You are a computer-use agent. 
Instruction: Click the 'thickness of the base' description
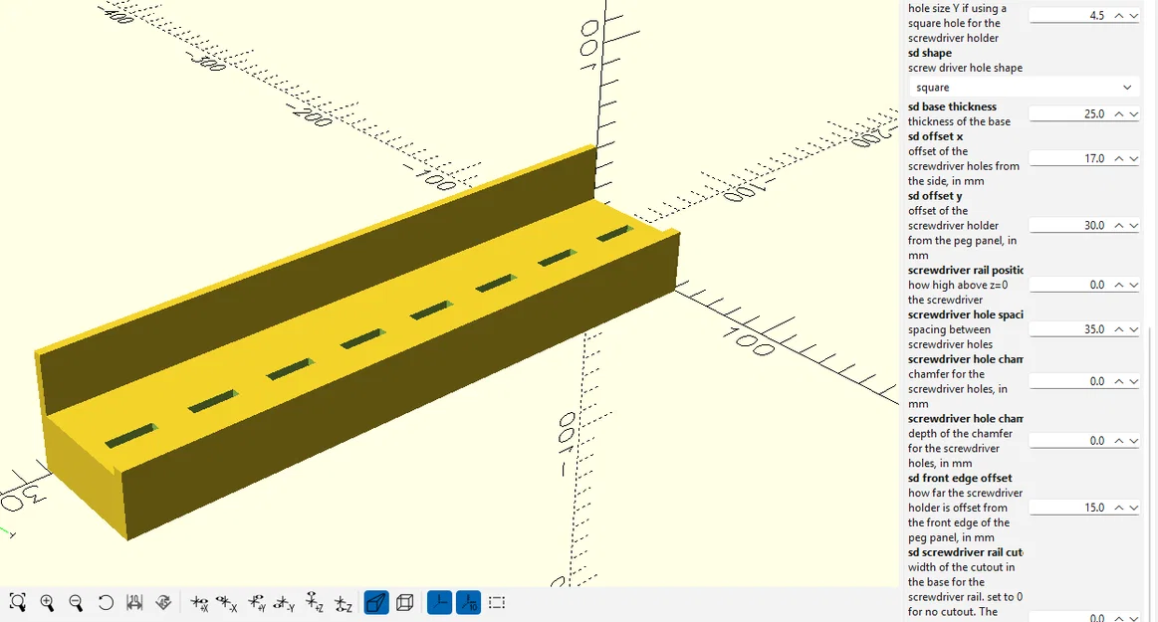coord(959,121)
